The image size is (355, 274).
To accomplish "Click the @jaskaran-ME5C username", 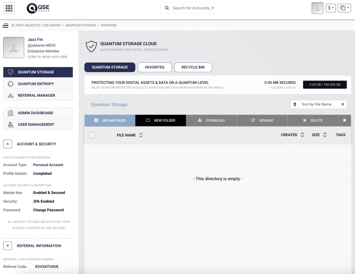I will tap(42, 45).
